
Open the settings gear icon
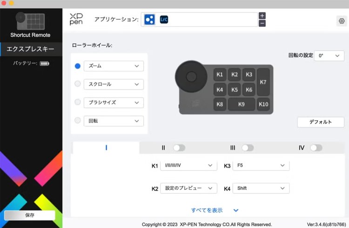tap(341, 21)
